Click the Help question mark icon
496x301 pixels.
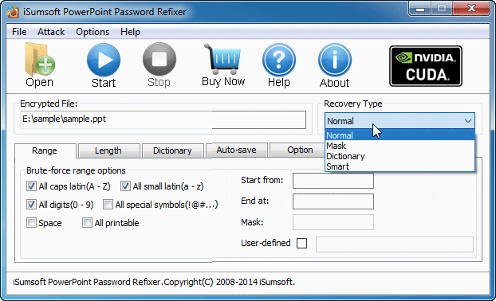coord(278,60)
